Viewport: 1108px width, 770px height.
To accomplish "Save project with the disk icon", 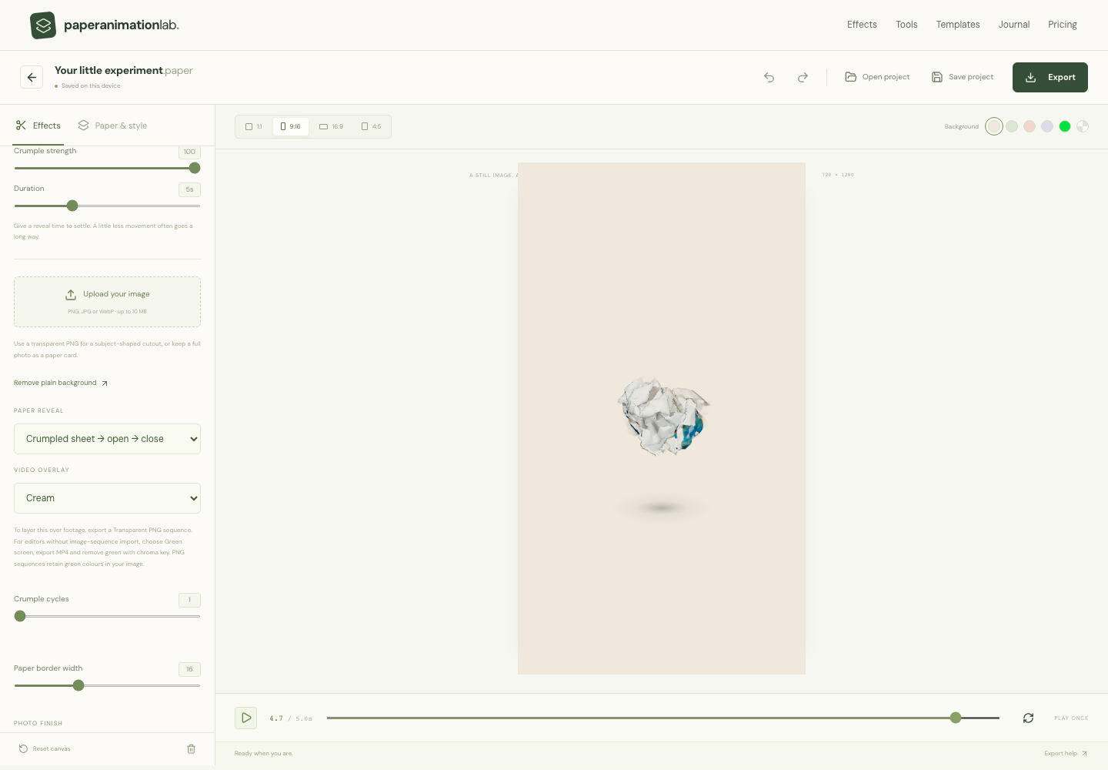I will click(963, 77).
